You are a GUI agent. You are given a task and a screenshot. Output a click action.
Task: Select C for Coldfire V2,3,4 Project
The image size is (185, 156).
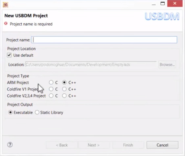coord(51,96)
